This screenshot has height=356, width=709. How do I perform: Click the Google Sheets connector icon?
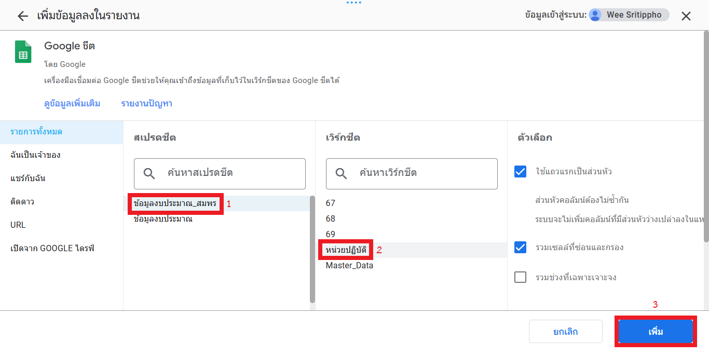[x=23, y=52]
